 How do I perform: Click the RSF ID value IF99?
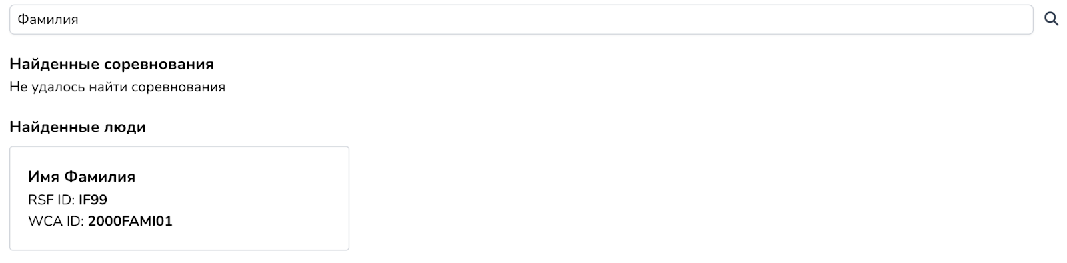pyautogui.click(x=93, y=200)
